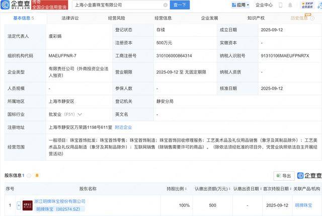Open the mobile phone icon in header
The width and height of the screenshot is (322, 216).
point(280,5)
